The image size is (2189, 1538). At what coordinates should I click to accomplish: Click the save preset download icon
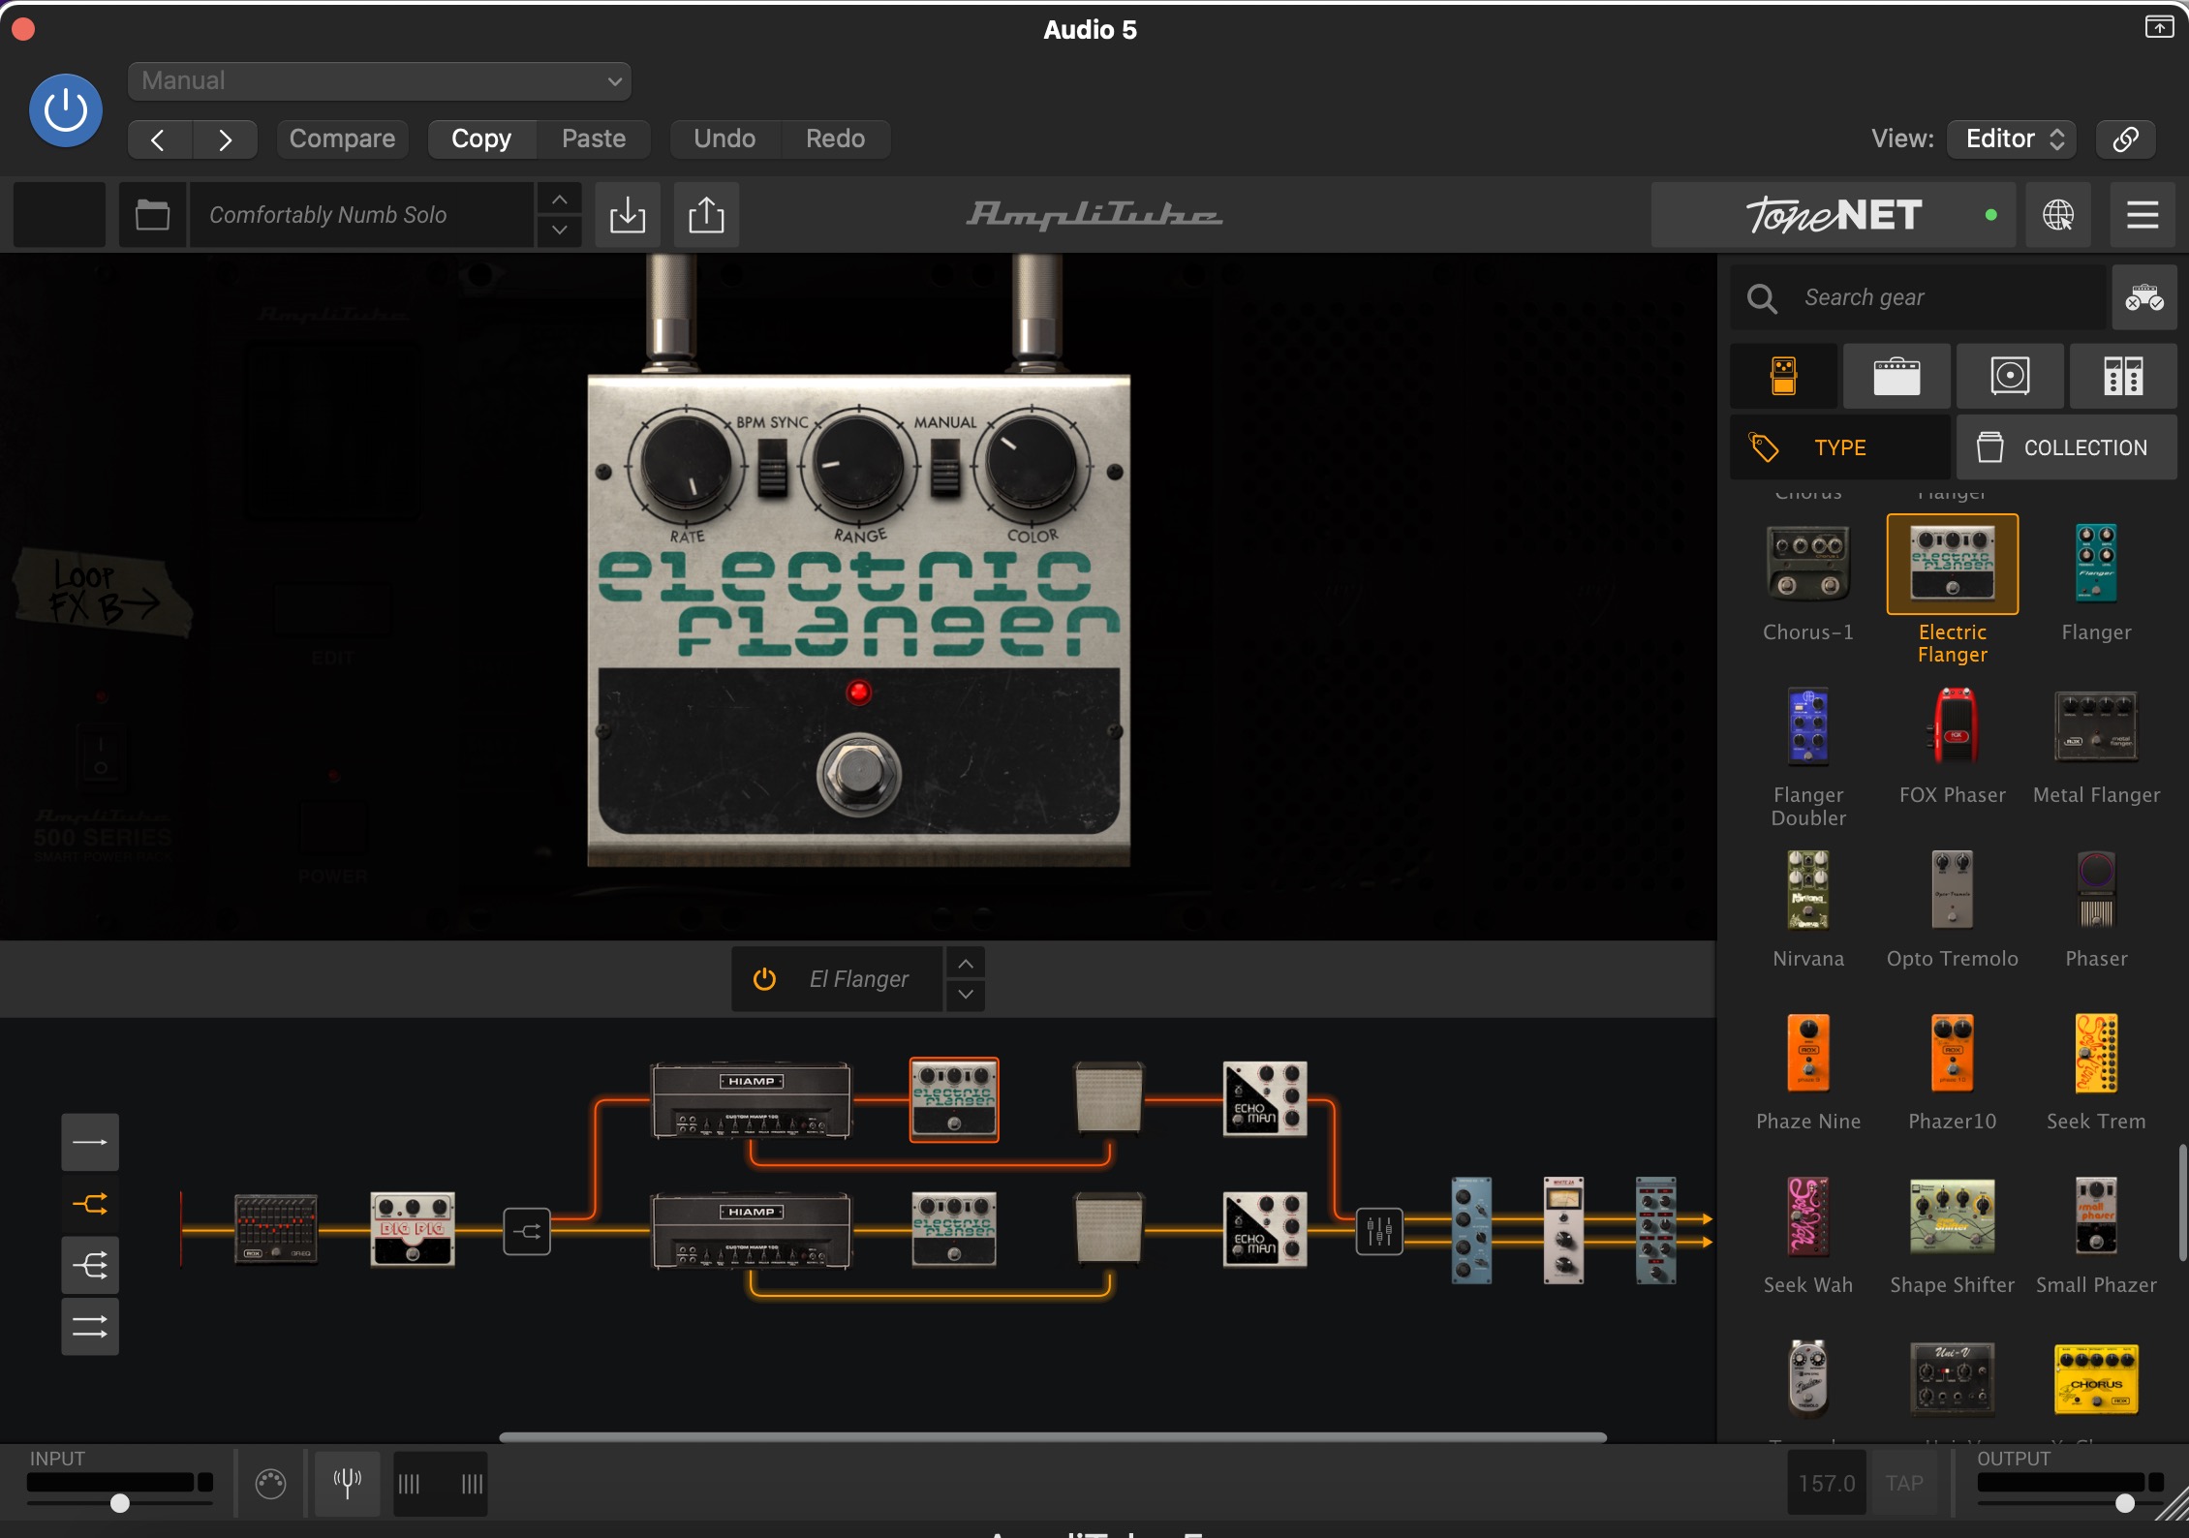(628, 215)
